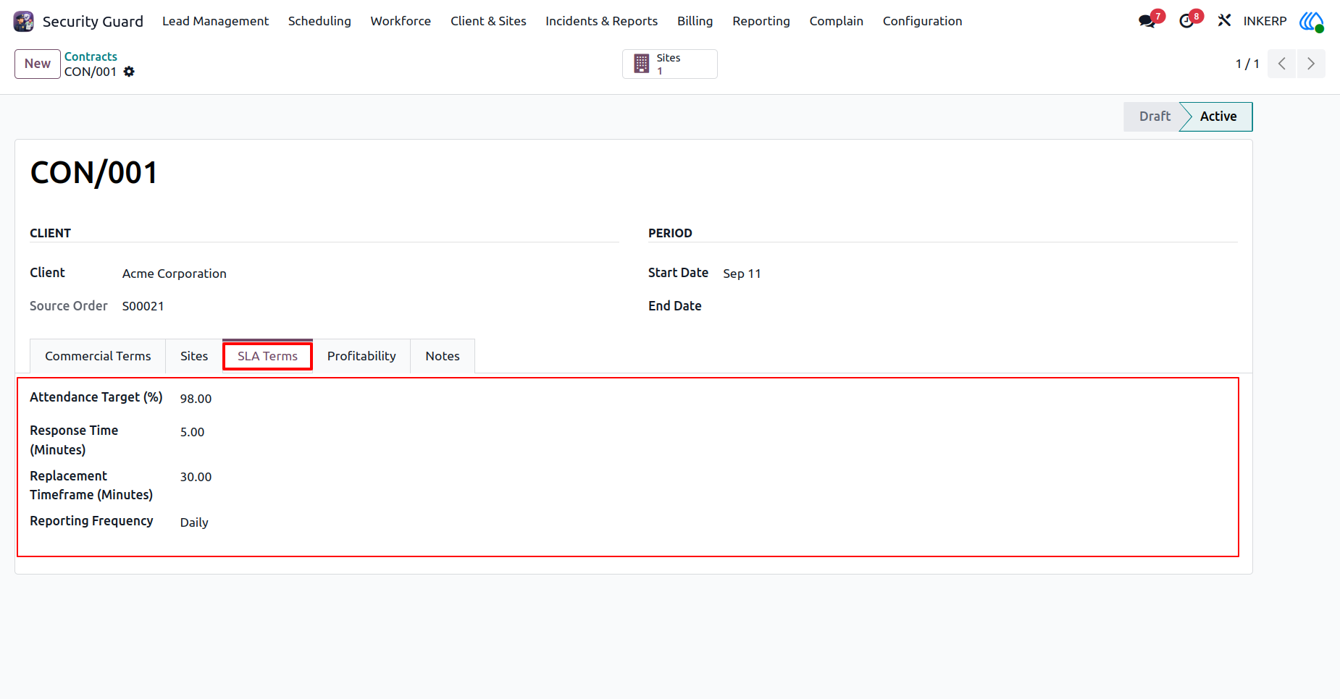
Task: Edit the contract name CON/001 heading
Action: point(93,173)
